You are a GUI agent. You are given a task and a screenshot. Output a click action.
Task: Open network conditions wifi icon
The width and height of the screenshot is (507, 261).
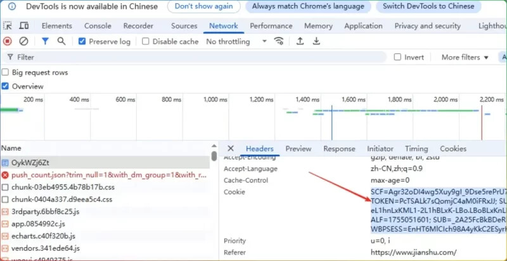pos(279,41)
